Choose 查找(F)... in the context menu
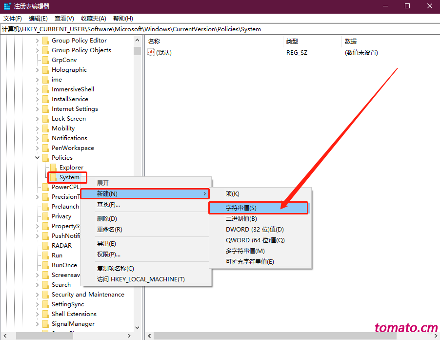 [x=145, y=205]
